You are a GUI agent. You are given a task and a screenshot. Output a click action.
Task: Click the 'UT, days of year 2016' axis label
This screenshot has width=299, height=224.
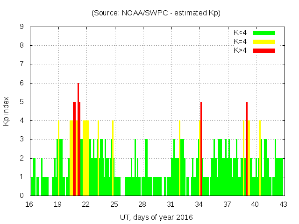[x=156, y=217]
